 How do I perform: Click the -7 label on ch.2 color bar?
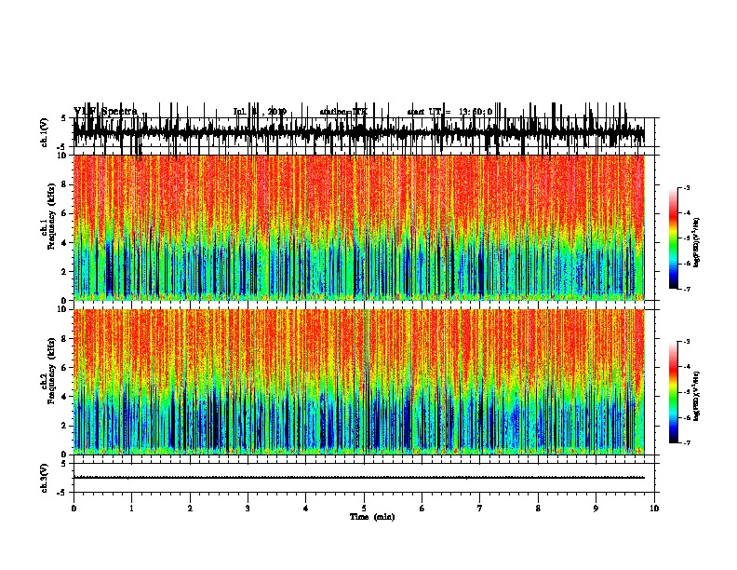coord(687,443)
